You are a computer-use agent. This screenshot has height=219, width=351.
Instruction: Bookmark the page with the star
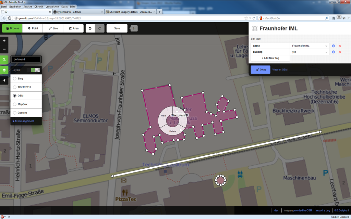coord(246,18)
